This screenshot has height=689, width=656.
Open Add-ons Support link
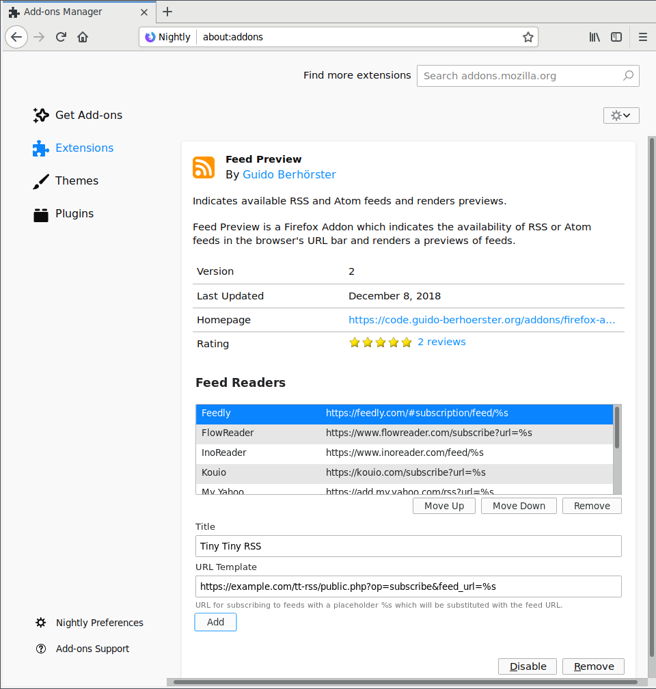pos(83,649)
